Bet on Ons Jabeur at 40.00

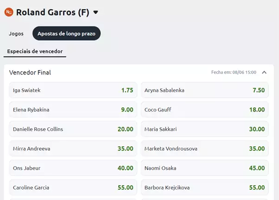tap(73, 168)
